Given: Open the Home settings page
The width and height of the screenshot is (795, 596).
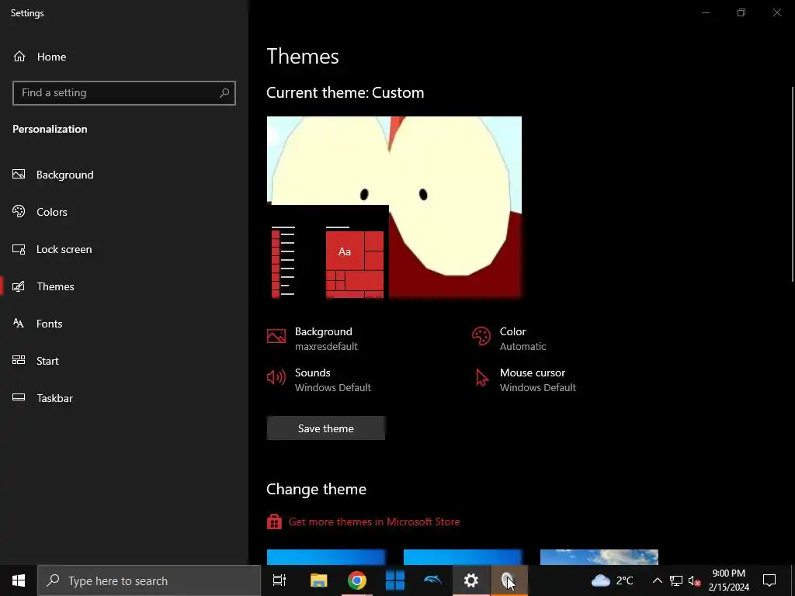Looking at the screenshot, I should pos(124,57).
